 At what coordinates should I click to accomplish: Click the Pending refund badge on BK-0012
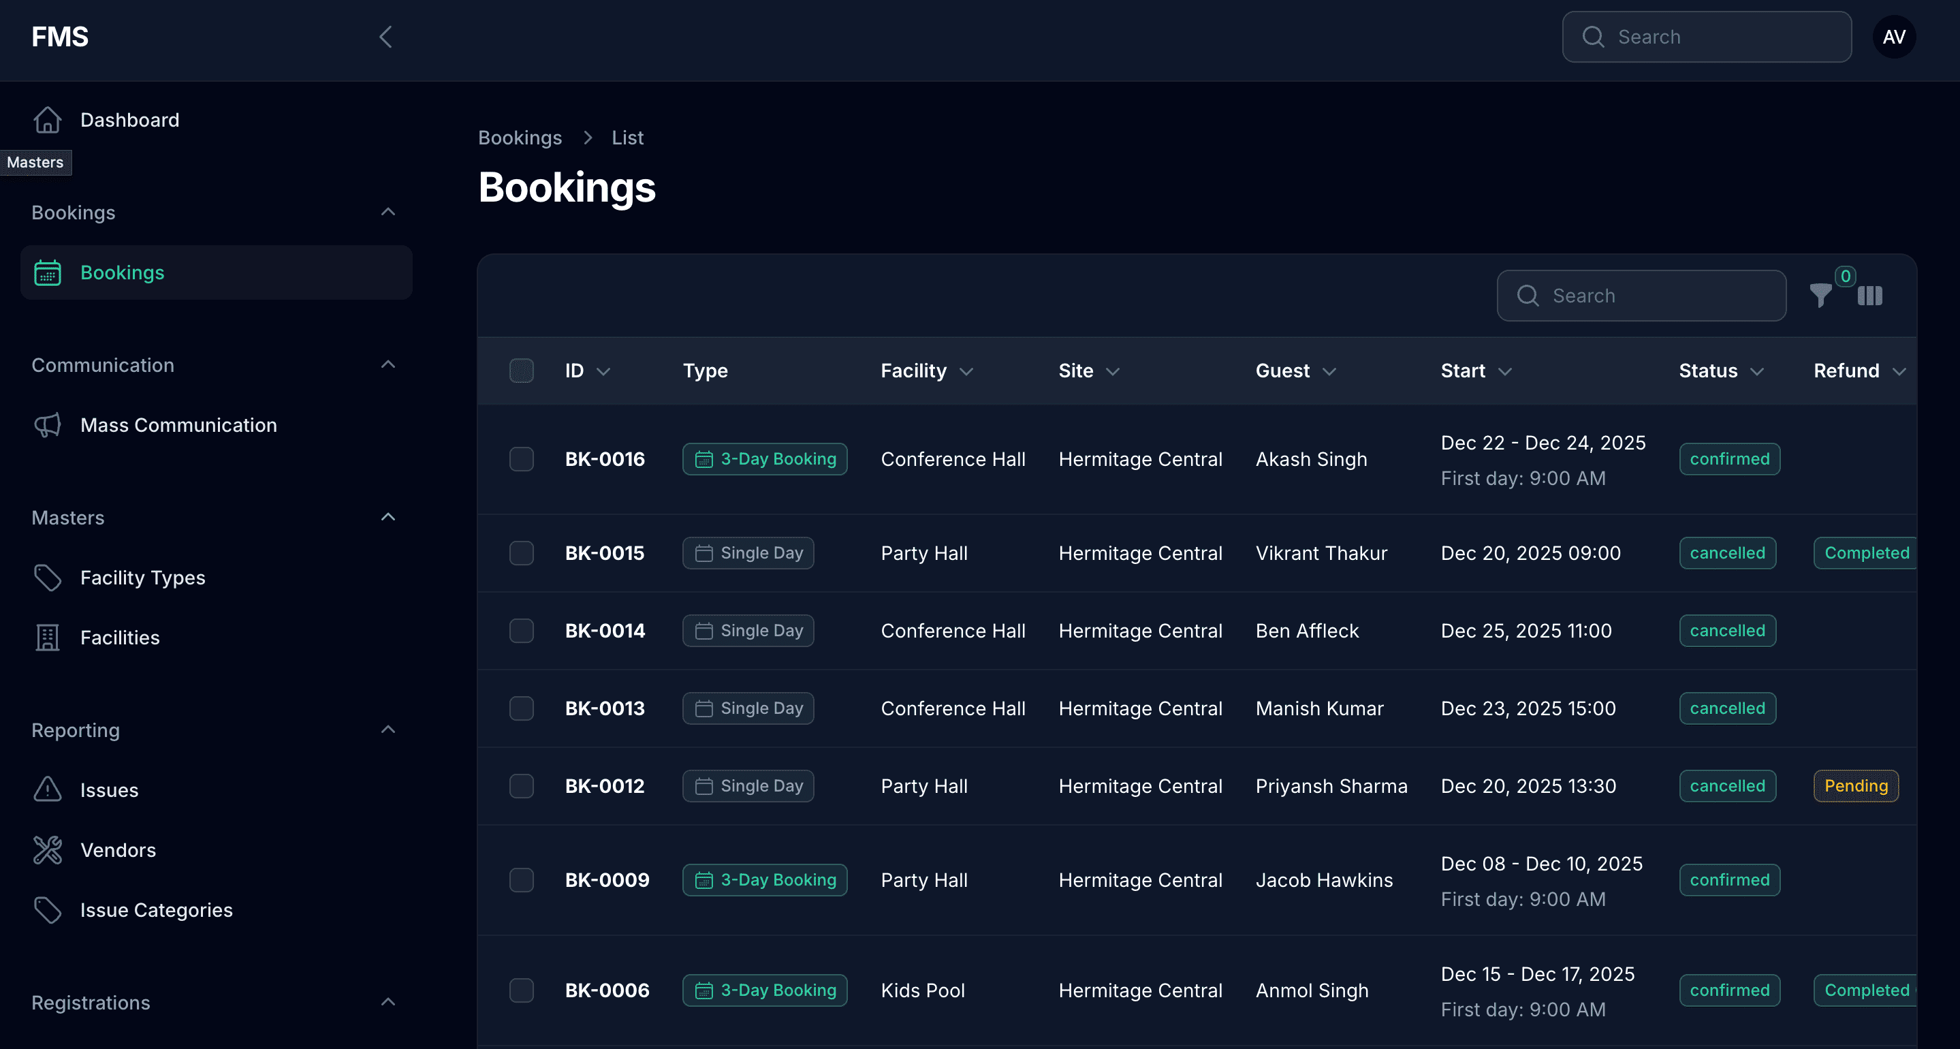pyautogui.click(x=1855, y=785)
